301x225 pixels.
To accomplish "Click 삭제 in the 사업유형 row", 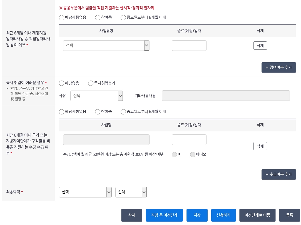I will click(x=260, y=45).
